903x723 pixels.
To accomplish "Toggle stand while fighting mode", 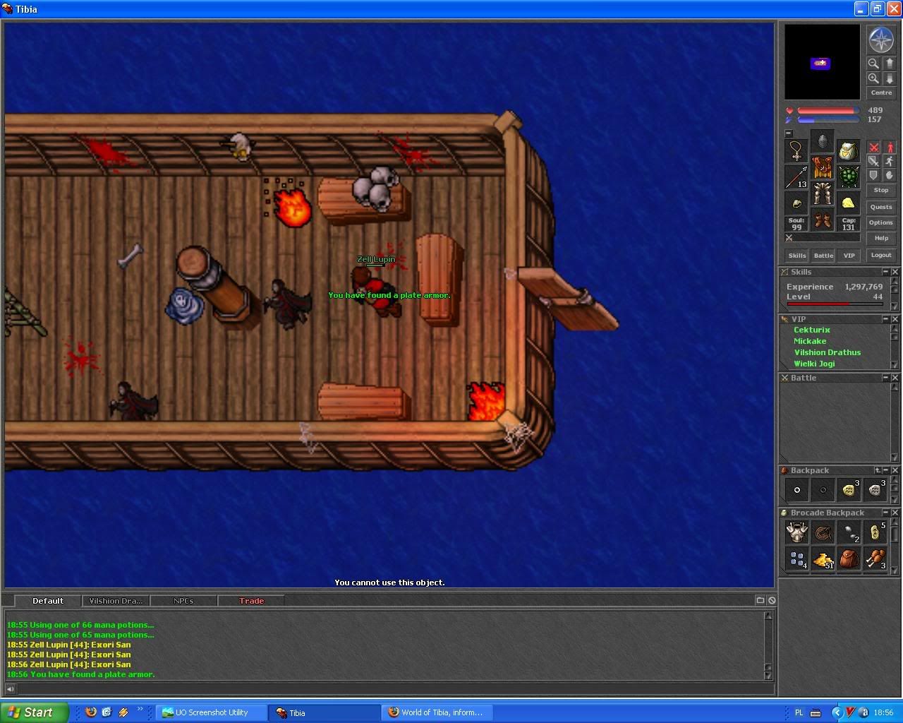I will (890, 148).
